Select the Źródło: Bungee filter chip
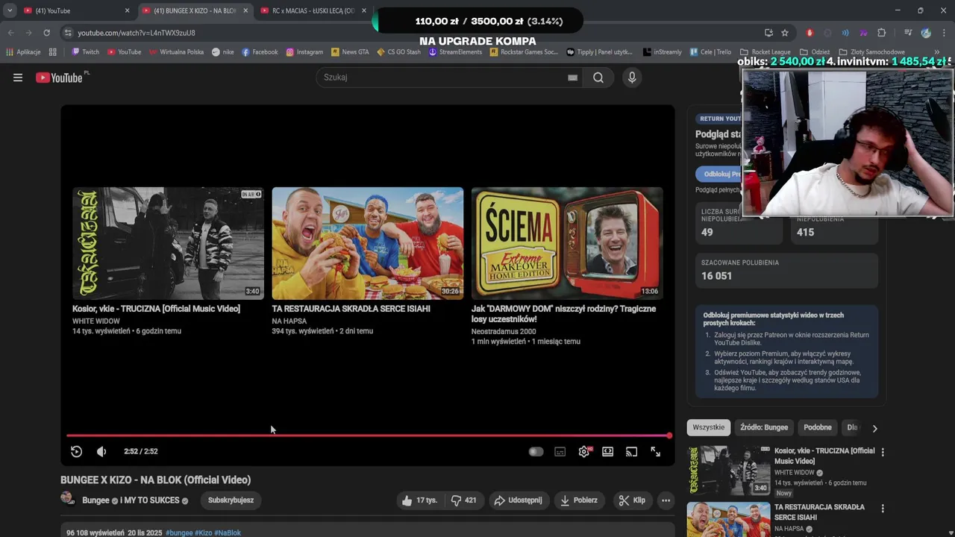955x537 pixels. (764, 427)
